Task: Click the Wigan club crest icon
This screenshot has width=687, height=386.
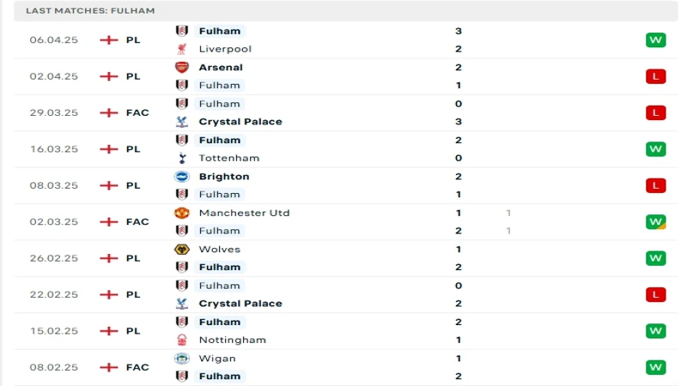Action: [182, 359]
